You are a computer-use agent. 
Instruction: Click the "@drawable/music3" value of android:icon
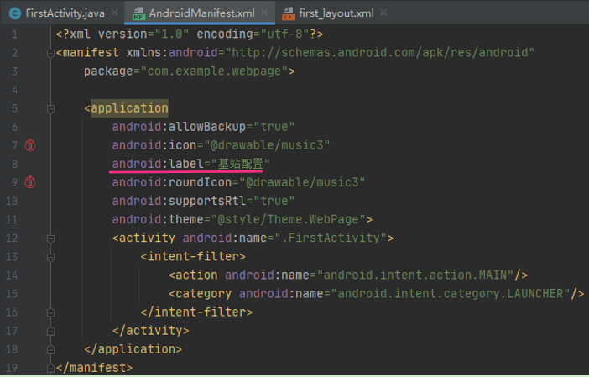267,145
